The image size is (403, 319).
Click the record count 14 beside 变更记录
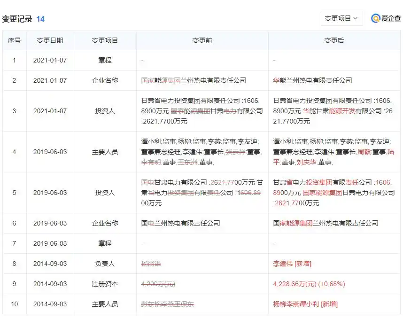pos(40,19)
